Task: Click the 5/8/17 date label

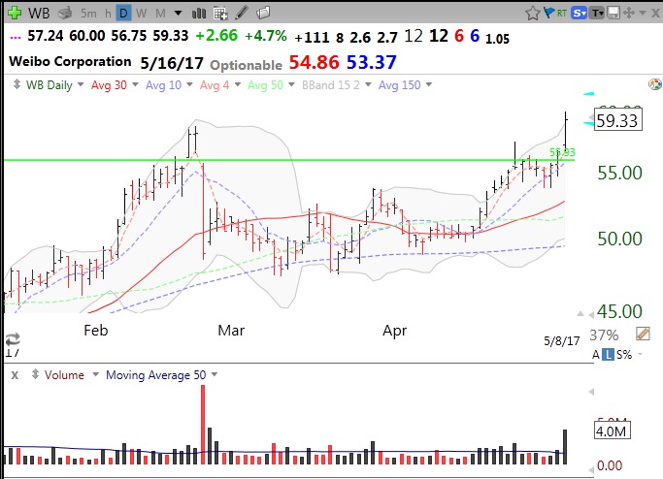Action: (x=561, y=340)
